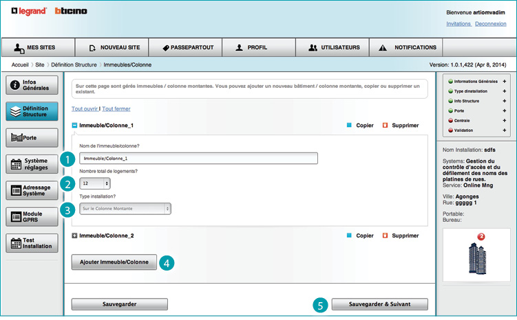This screenshot has height=320, width=517.
Task: Click Supprimer icon for Immeuble/Colonne_2
Action: coord(385,236)
